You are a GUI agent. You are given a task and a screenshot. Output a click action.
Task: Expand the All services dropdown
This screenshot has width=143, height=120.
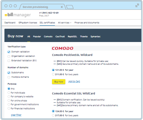click(65, 23)
